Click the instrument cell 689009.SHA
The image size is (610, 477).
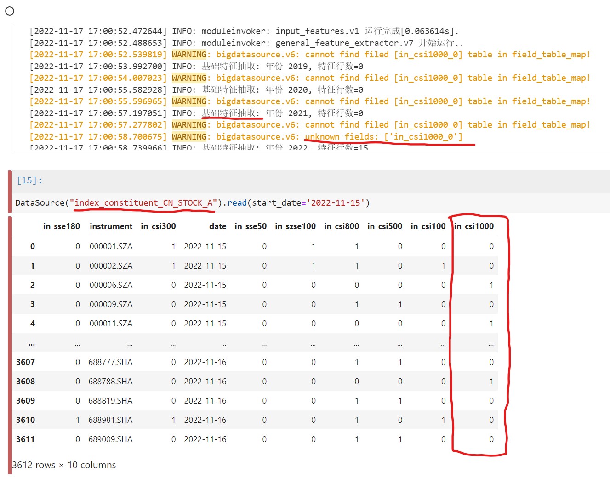pyautogui.click(x=110, y=439)
